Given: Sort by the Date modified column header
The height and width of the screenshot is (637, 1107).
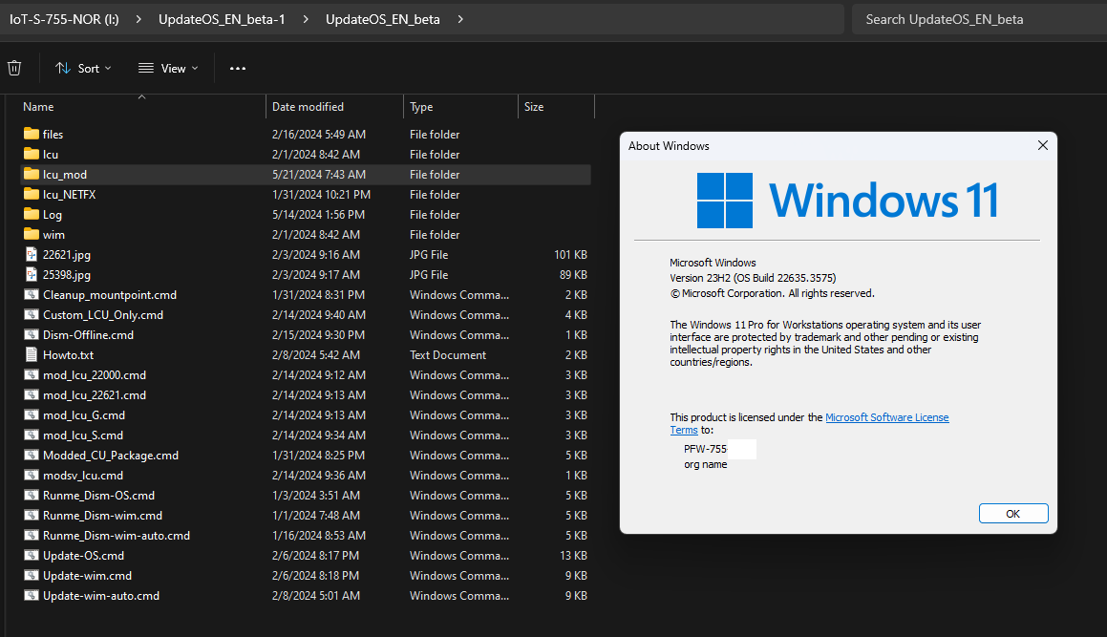Looking at the screenshot, I should tap(308, 107).
